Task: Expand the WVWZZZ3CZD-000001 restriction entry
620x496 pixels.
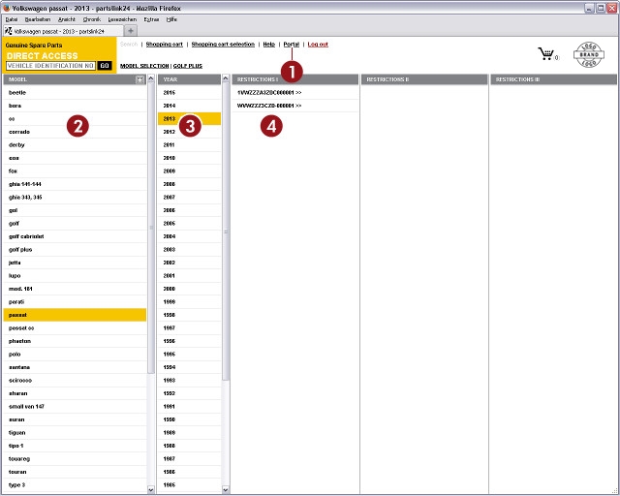Action: (269, 105)
